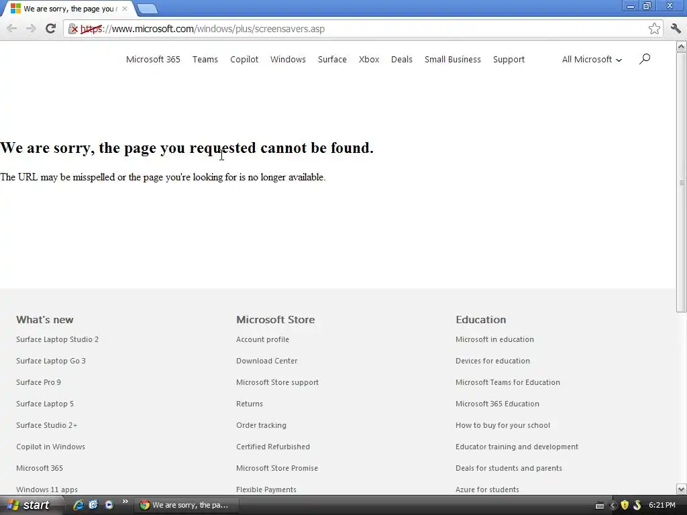Open the security shield tray icon

[x=625, y=506]
